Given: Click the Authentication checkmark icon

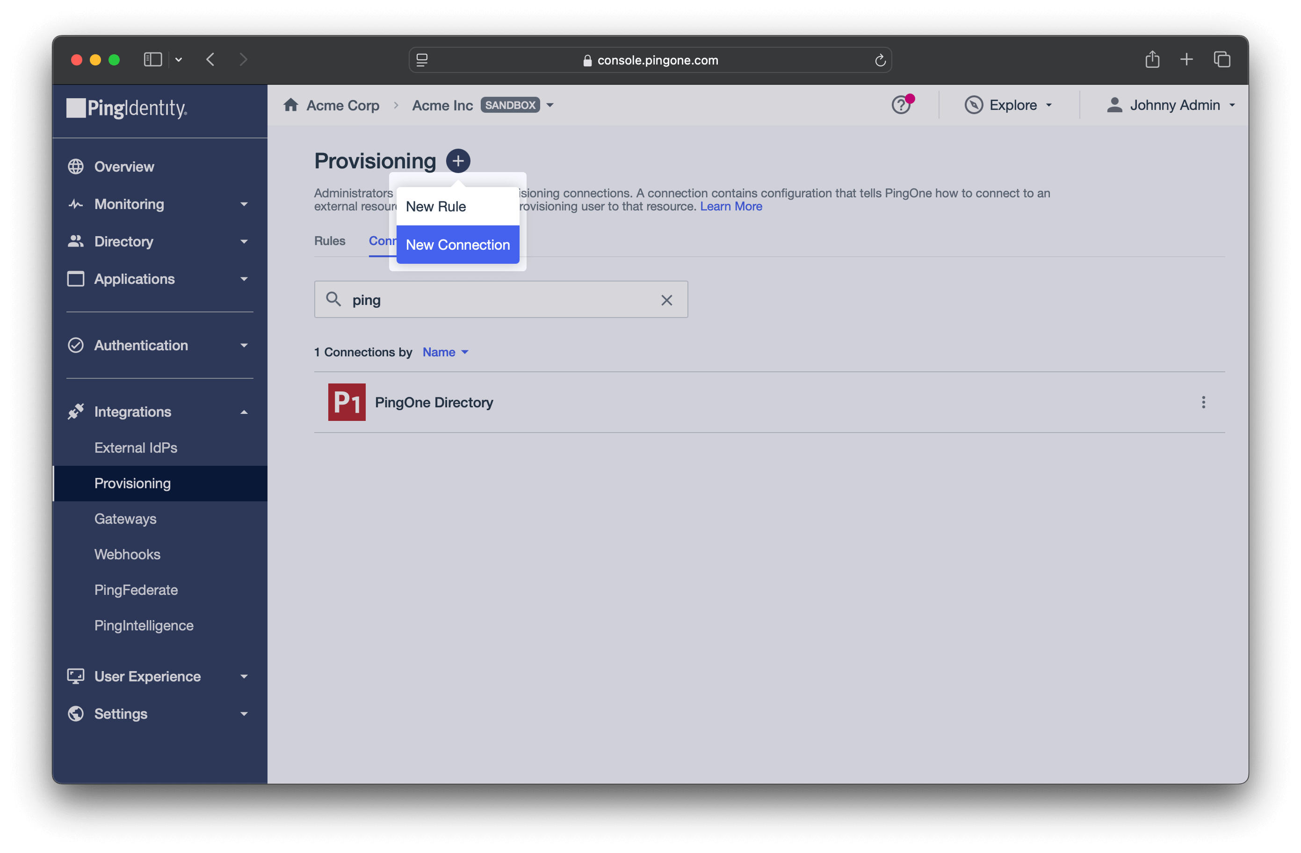Looking at the screenshot, I should [75, 345].
